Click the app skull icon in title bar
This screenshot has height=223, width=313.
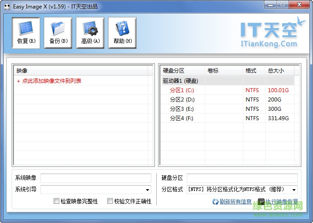coord(7,6)
